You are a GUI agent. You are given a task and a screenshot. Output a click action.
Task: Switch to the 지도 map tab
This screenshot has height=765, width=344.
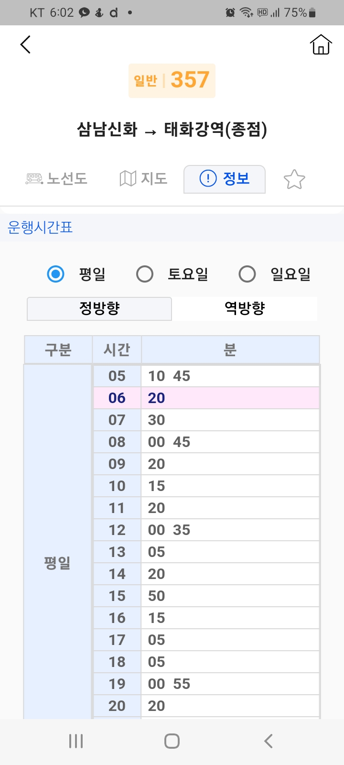[143, 179]
